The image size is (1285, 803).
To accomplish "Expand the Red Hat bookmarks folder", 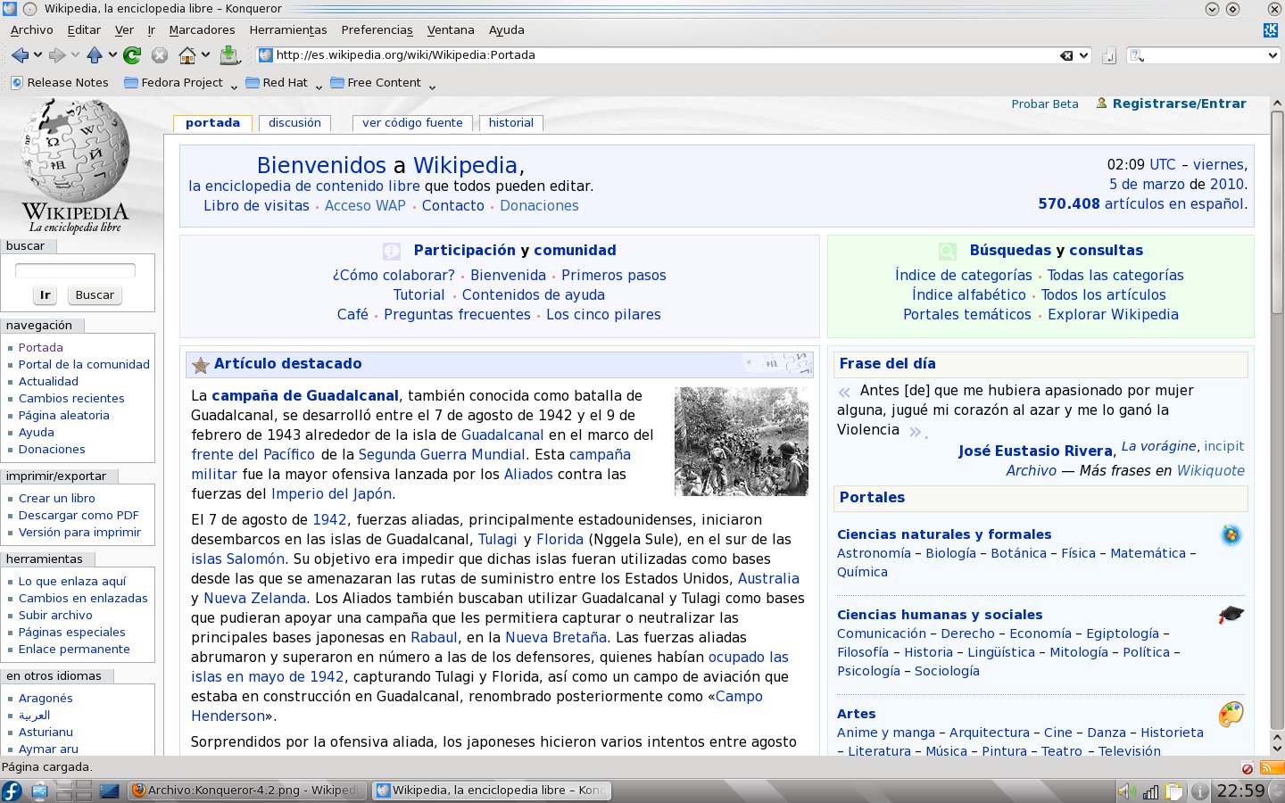I will (x=284, y=82).
